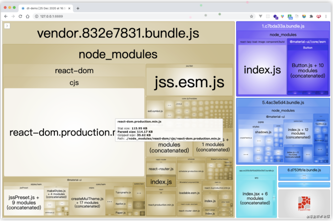Click makeStyles.js + 4 modules block

click(56, 194)
